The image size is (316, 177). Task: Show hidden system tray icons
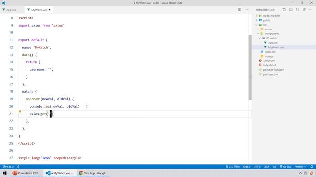(x=300, y=173)
